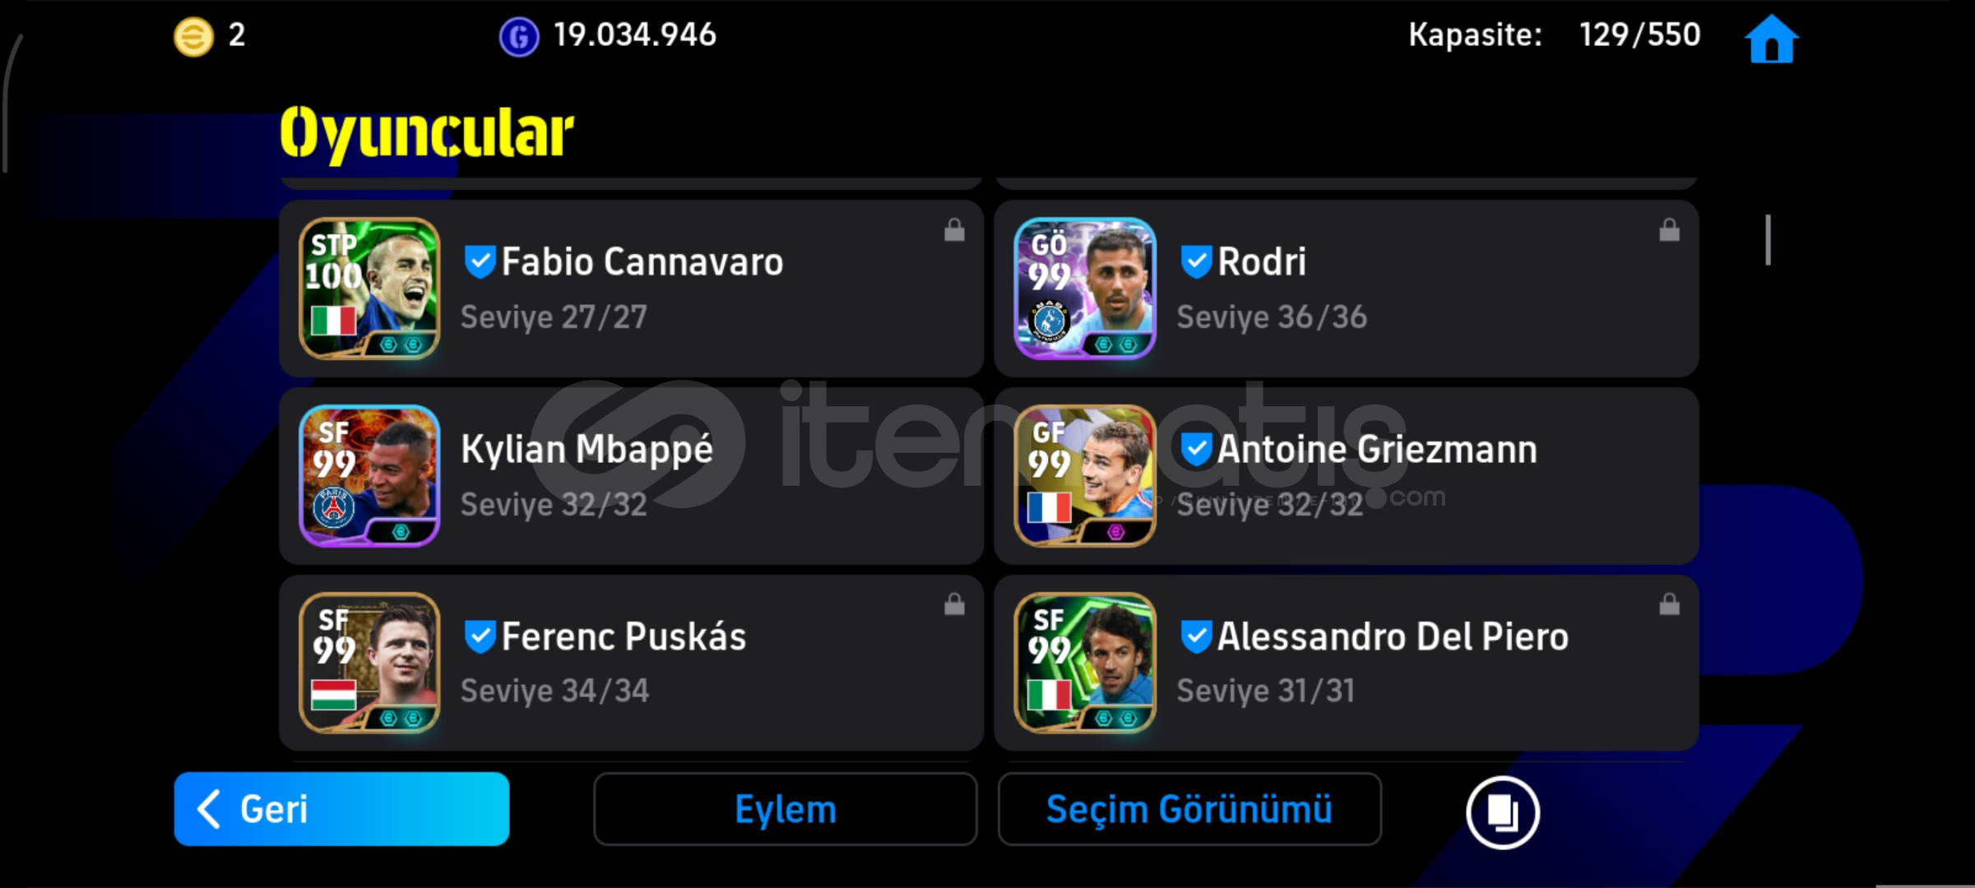
Task: Open the round copy/stack view icon
Action: [x=1502, y=812]
